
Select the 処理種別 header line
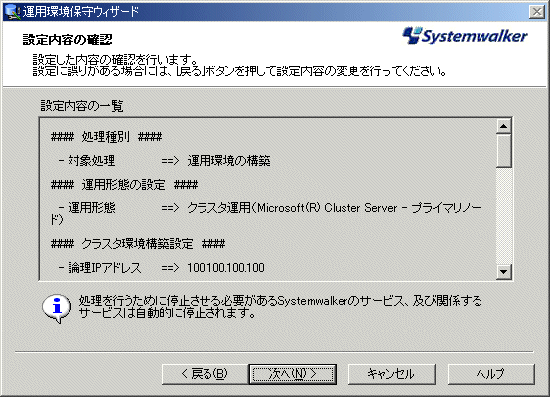coord(106,136)
